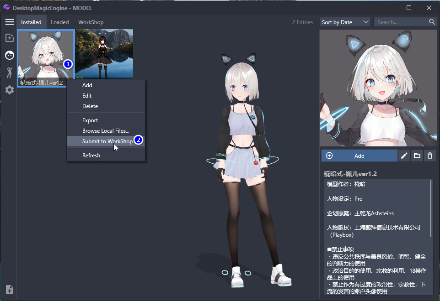Click the blue Add button
This screenshot has width=440, height=301.
(359, 156)
